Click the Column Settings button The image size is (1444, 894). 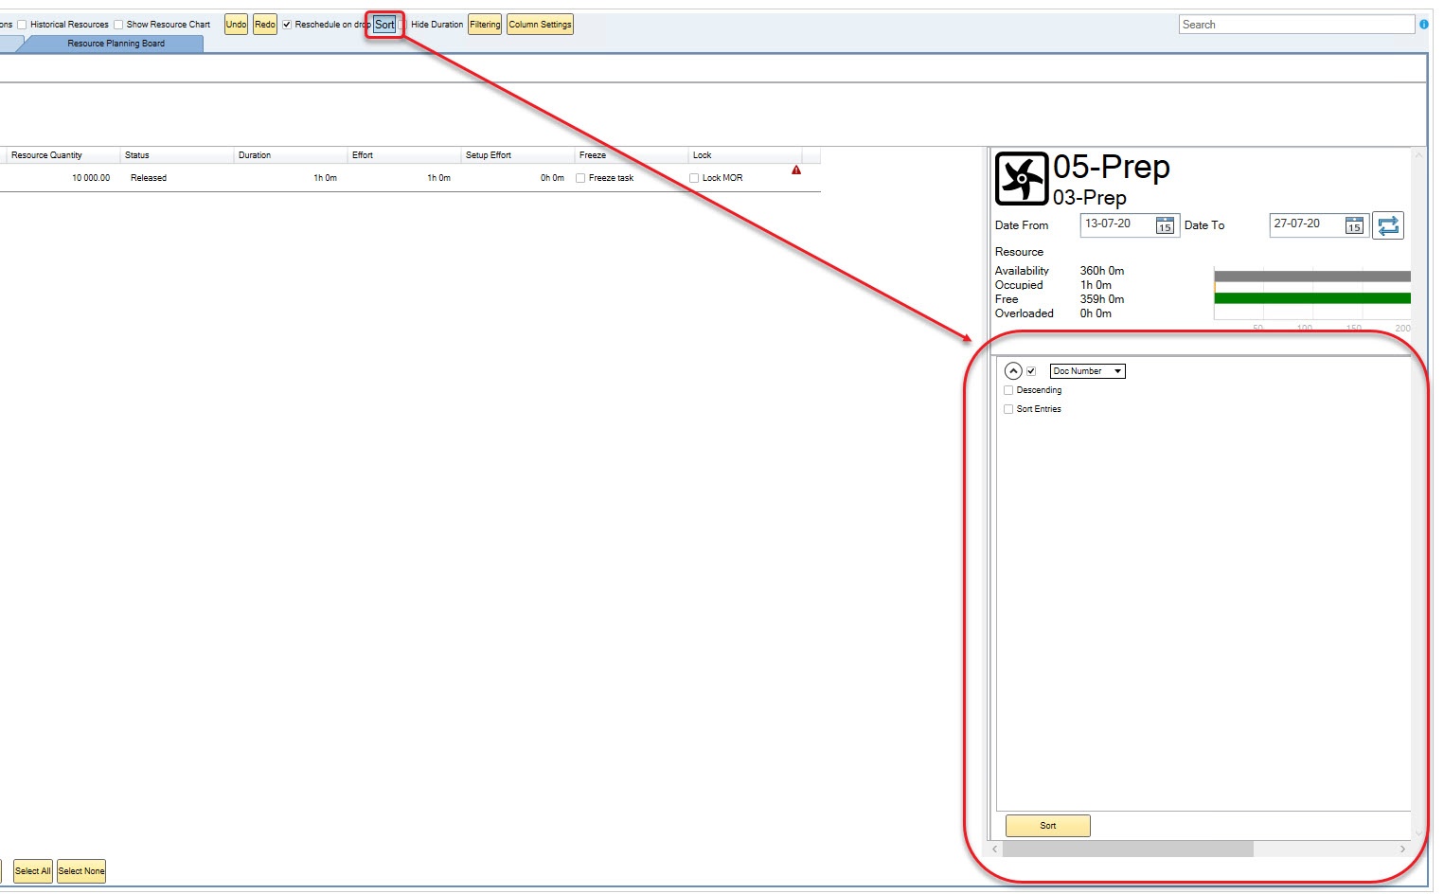540,25
